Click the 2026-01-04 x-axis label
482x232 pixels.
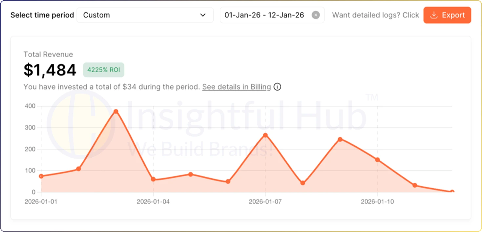[x=153, y=202]
